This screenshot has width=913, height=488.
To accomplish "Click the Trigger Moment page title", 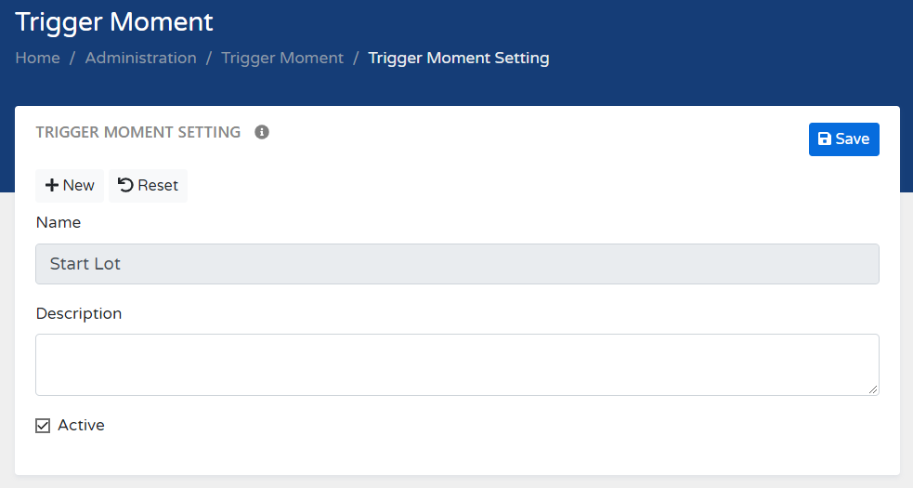I will [x=114, y=21].
